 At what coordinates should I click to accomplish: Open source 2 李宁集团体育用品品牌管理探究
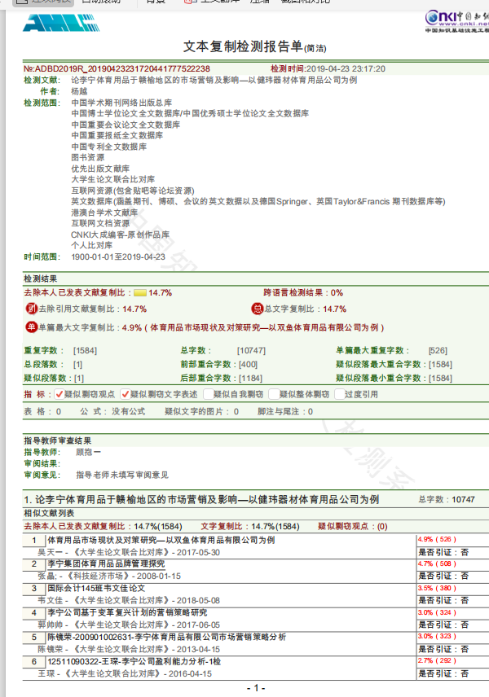pos(106,563)
